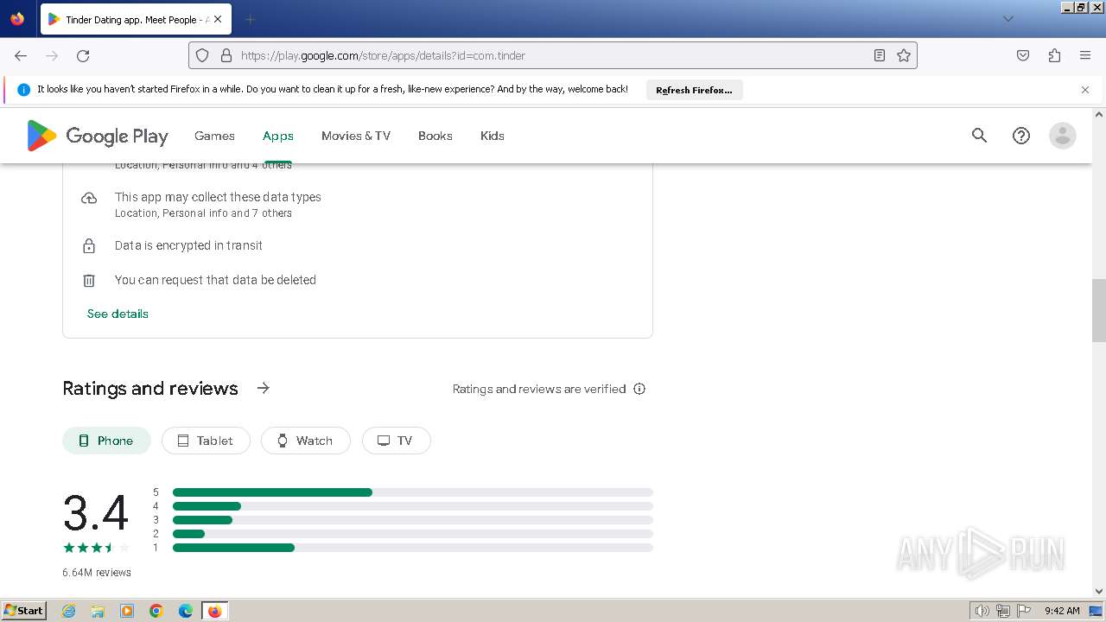Image resolution: width=1106 pixels, height=622 pixels.
Task: Expand the list all tabs dropdown
Action: [x=1008, y=19]
